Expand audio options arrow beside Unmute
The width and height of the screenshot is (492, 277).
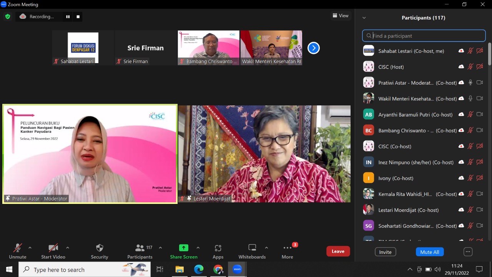[x=30, y=248]
